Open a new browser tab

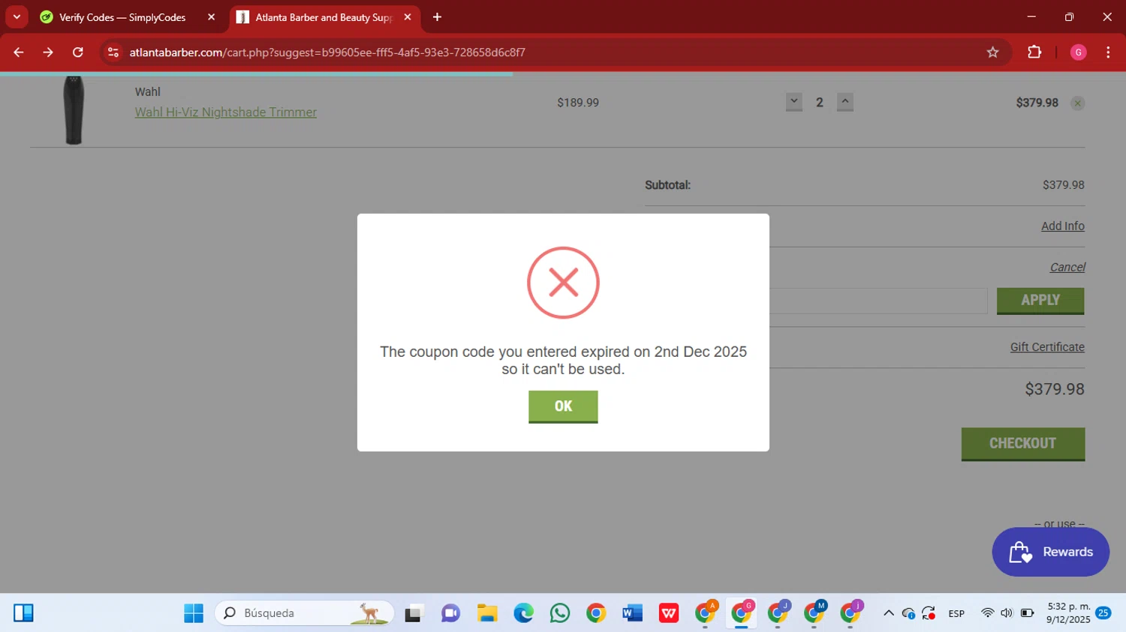[x=437, y=17]
